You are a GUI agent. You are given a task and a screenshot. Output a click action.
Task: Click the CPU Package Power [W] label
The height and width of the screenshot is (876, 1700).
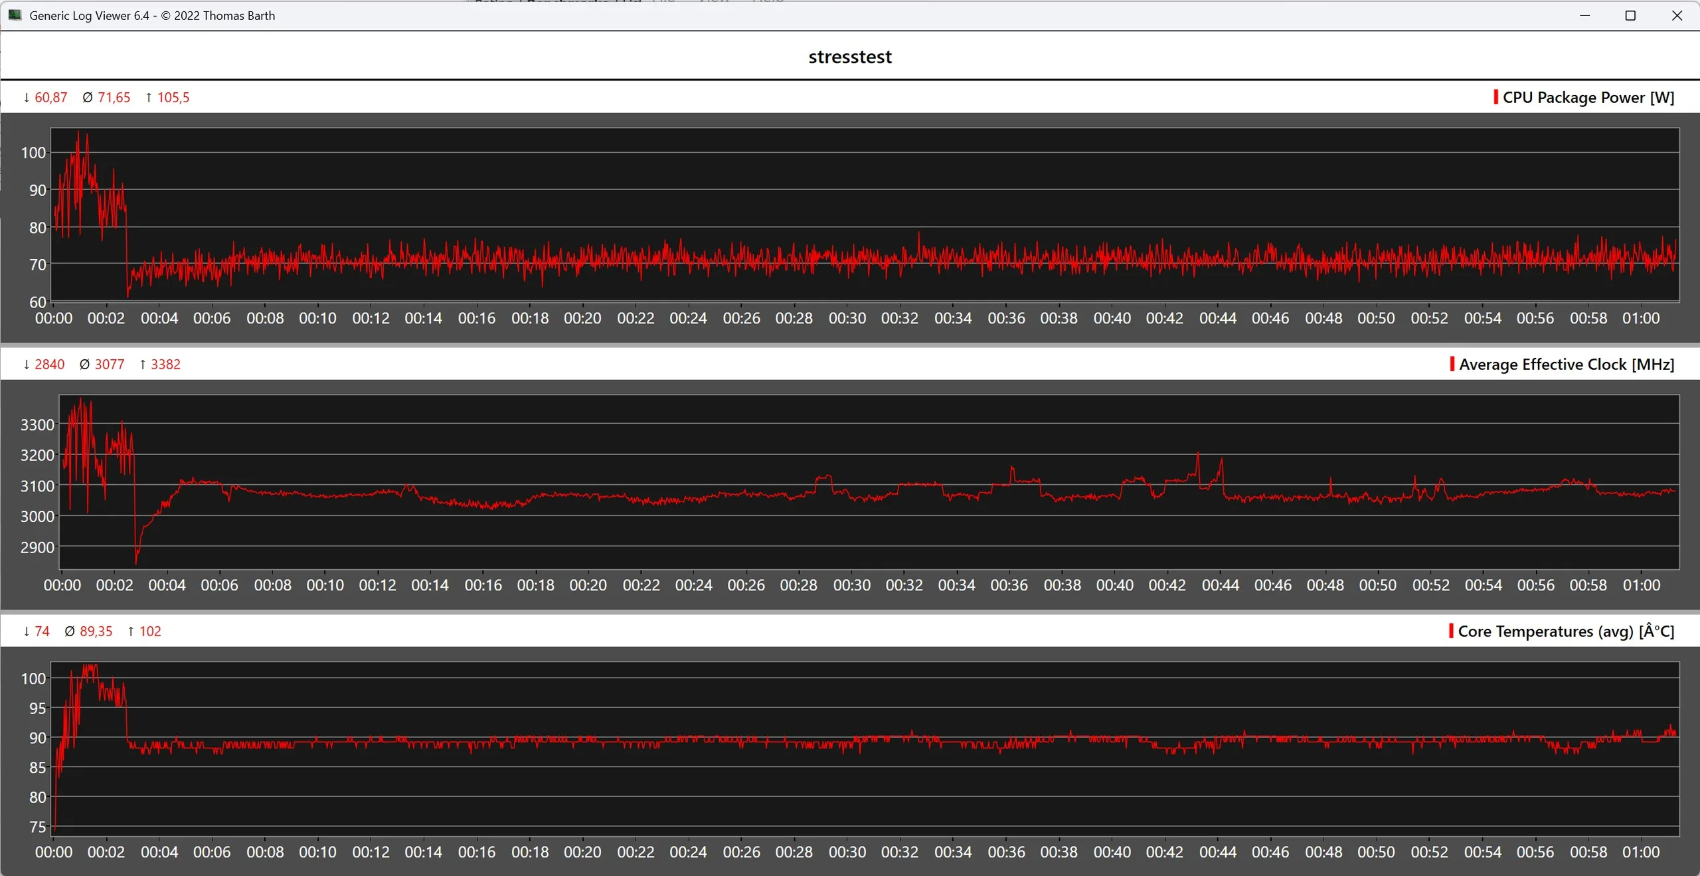[x=1588, y=98]
